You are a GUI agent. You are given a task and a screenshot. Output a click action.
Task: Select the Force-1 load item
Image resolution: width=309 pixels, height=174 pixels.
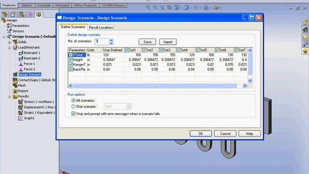coord(29,64)
